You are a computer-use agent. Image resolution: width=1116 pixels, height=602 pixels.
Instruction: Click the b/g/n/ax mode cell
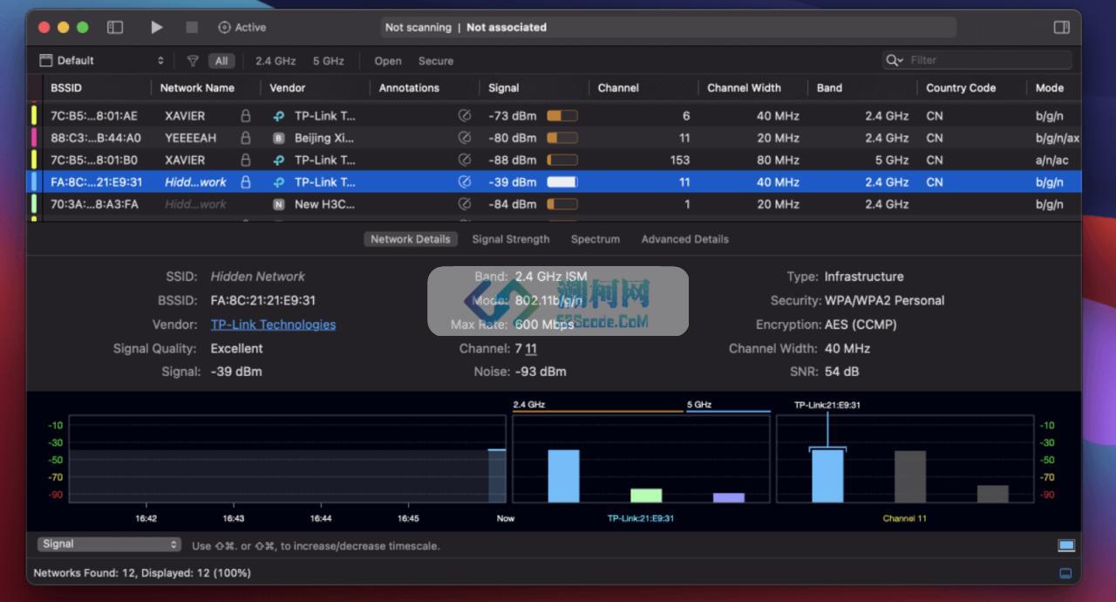1058,138
